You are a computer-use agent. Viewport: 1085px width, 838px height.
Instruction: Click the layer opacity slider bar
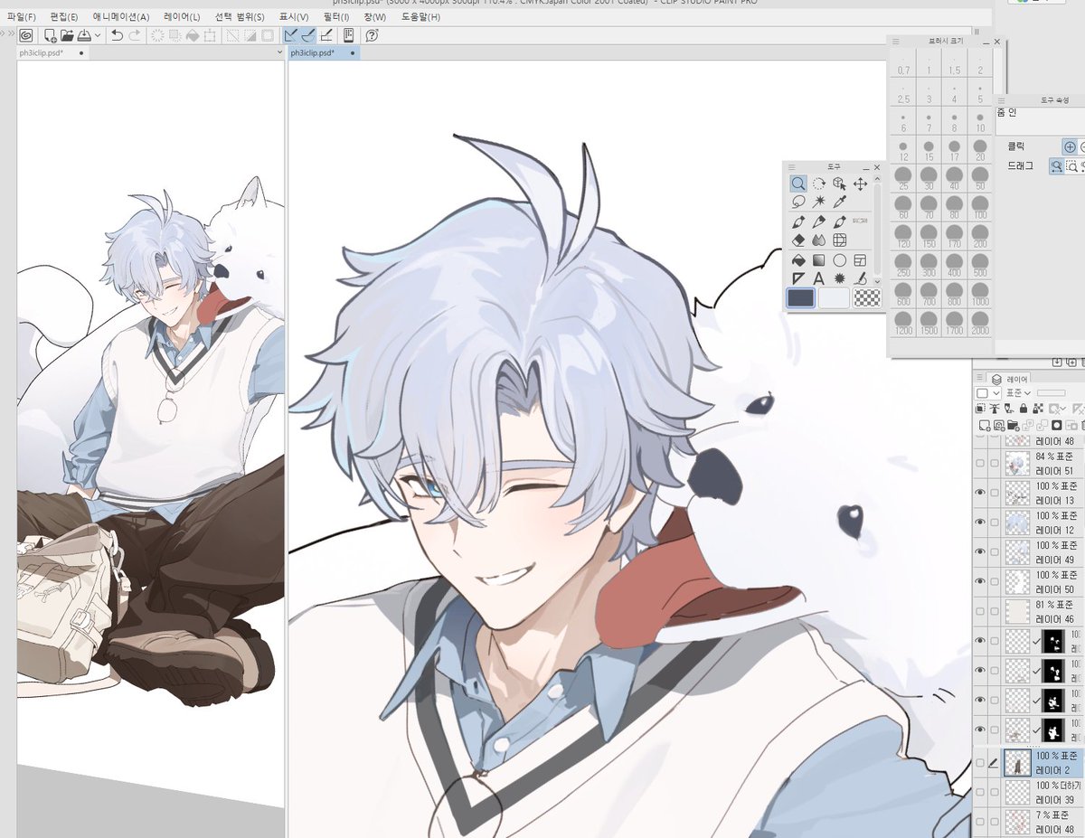(x=1051, y=393)
